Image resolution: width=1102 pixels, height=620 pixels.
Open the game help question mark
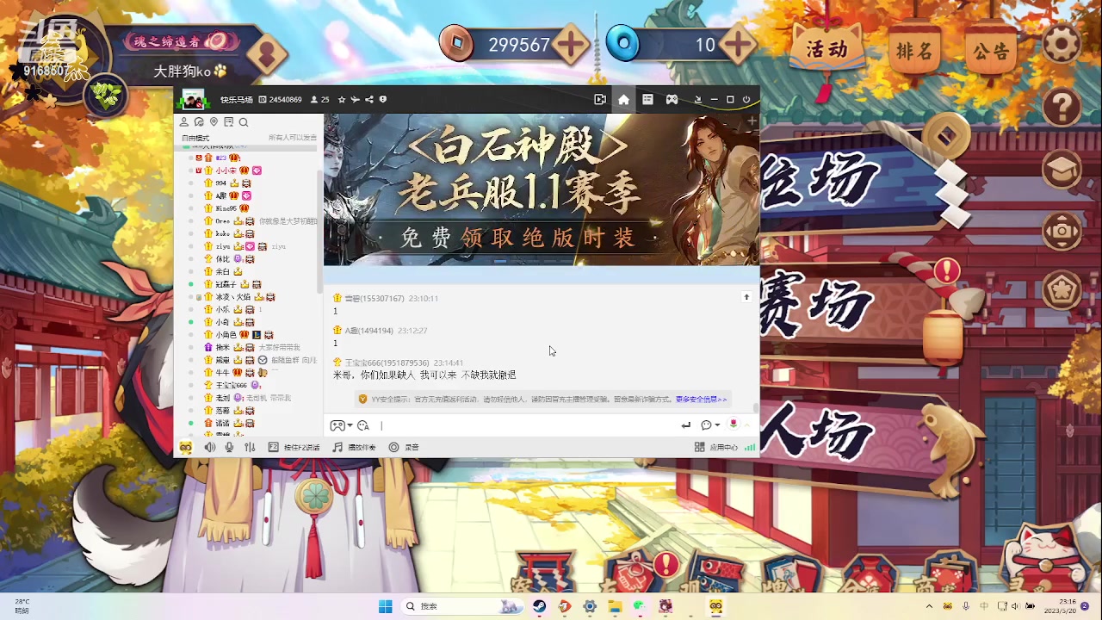[x=1062, y=108]
